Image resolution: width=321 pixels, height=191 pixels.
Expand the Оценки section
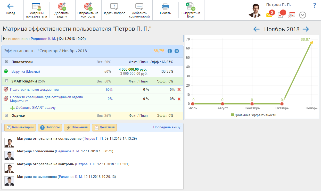pyautogui.click(x=6, y=115)
